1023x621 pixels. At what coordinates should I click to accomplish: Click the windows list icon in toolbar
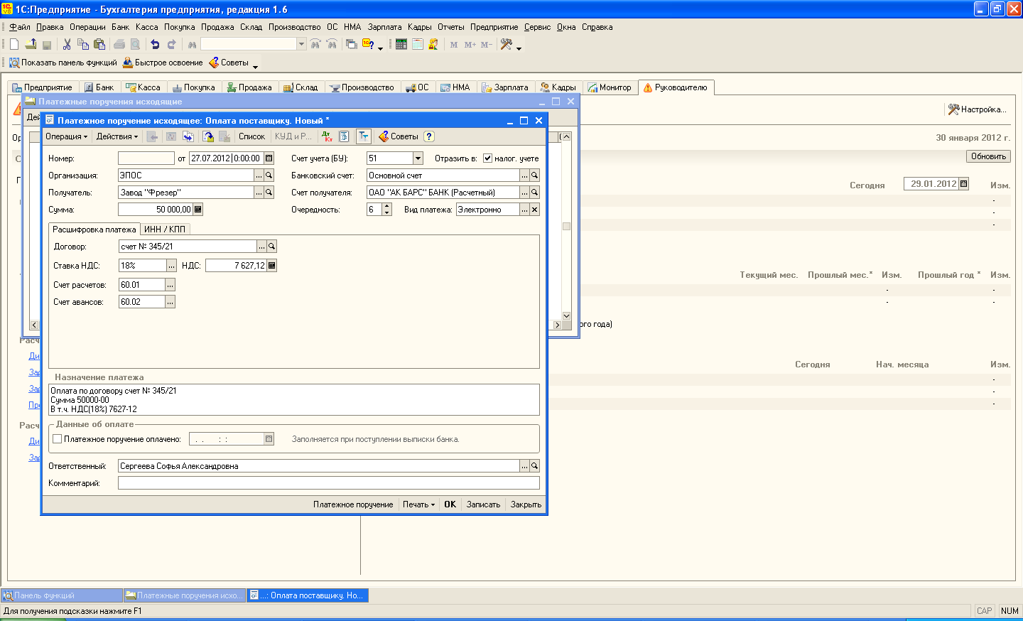pyautogui.click(x=352, y=44)
